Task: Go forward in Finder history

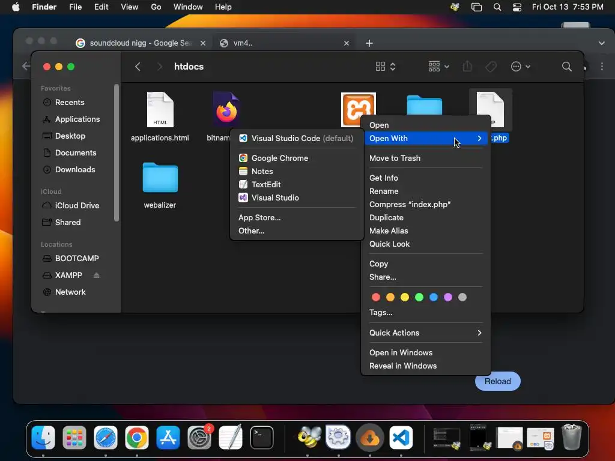Action: click(x=159, y=67)
